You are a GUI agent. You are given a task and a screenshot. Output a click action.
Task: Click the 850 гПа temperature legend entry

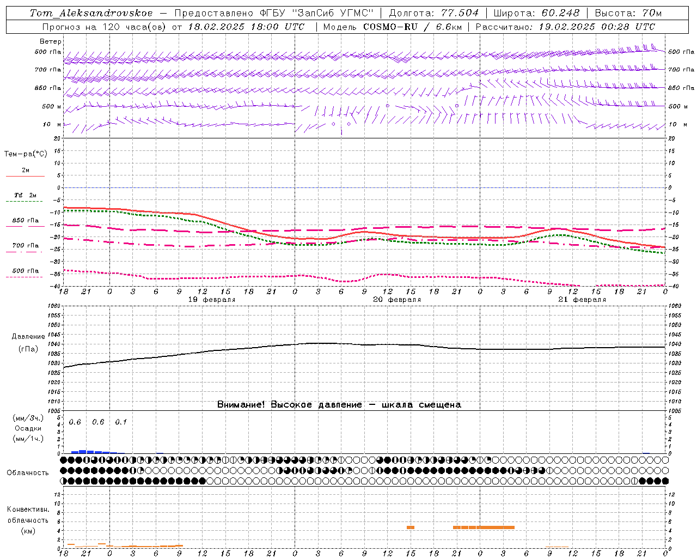pos(26,221)
